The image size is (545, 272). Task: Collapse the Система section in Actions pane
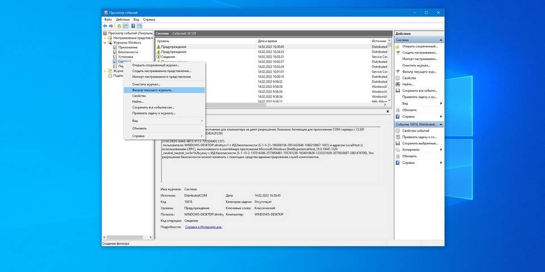tap(441, 40)
